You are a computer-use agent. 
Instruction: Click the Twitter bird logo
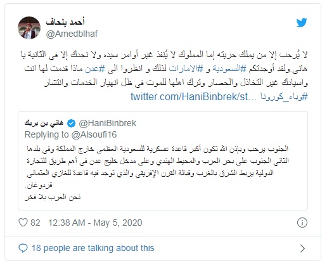[x=302, y=23]
